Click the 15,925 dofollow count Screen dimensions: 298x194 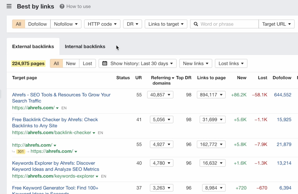(x=284, y=119)
